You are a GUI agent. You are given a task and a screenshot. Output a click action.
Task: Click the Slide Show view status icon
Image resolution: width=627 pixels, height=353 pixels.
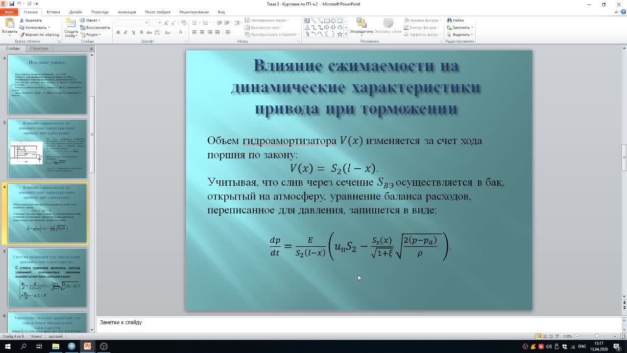point(558,336)
